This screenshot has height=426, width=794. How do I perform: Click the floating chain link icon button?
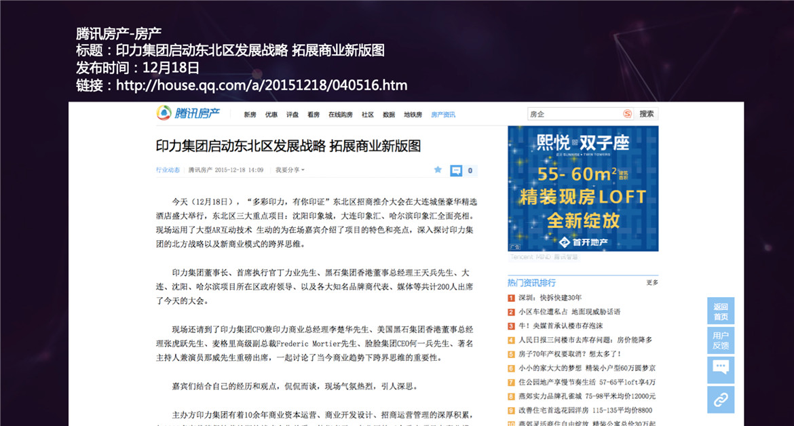(721, 400)
